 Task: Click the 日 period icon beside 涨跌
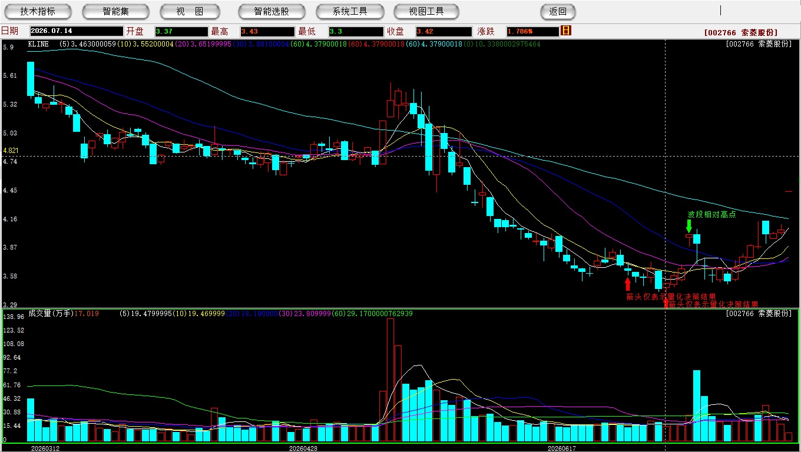[x=567, y=31]
